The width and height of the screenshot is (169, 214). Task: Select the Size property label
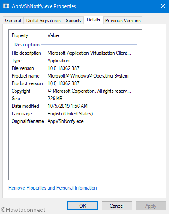click(x=16, y=99)
